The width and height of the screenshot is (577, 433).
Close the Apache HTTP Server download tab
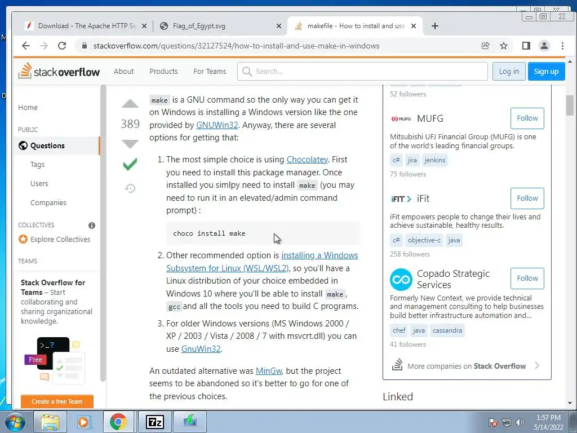point(144,26)
